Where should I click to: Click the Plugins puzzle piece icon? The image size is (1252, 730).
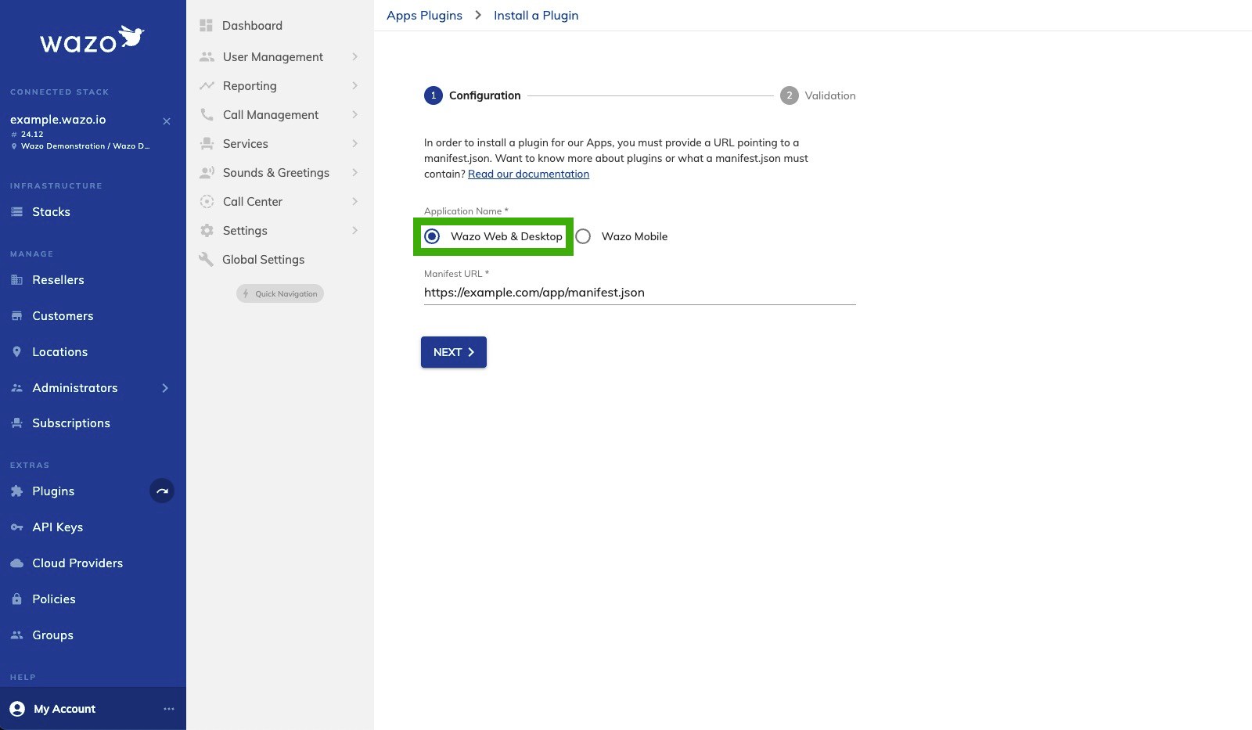pos(16,491)
